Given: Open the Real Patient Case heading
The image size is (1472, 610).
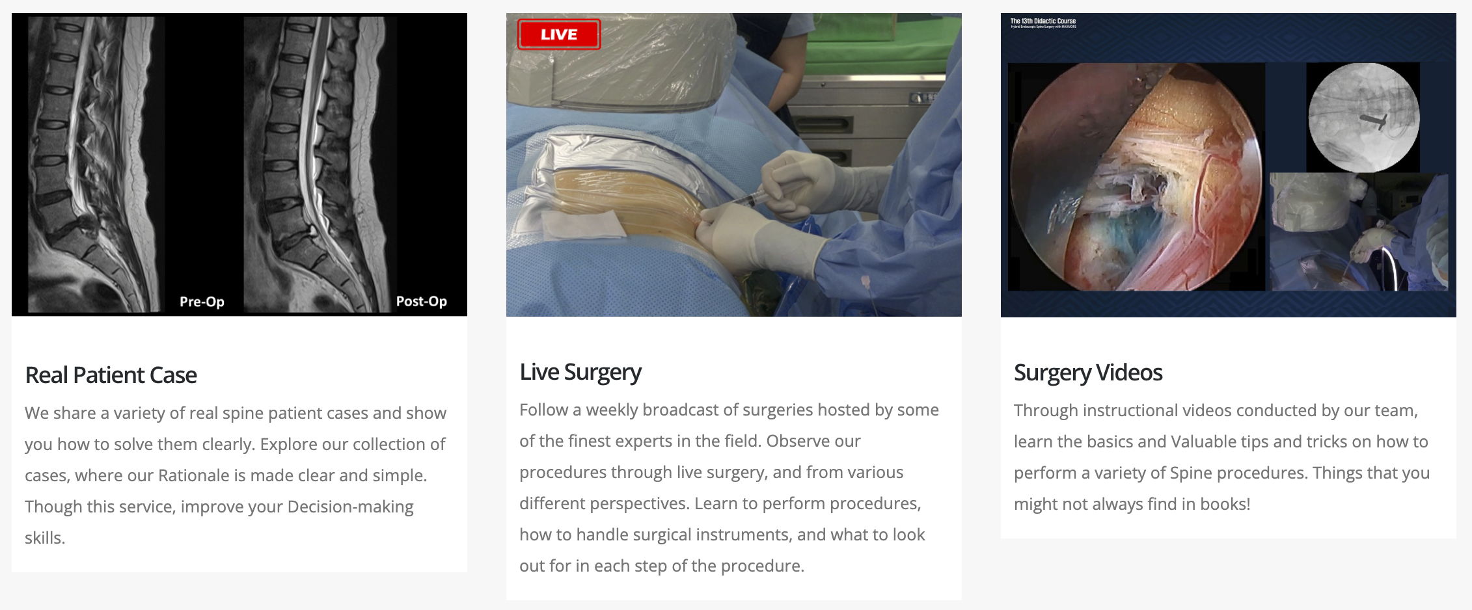Looking at the screenshot, I should (x=111, y=375).
